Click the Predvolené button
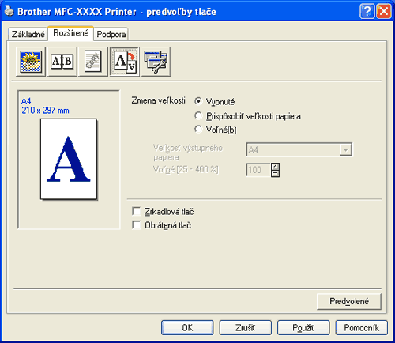 tap(349, 301)
